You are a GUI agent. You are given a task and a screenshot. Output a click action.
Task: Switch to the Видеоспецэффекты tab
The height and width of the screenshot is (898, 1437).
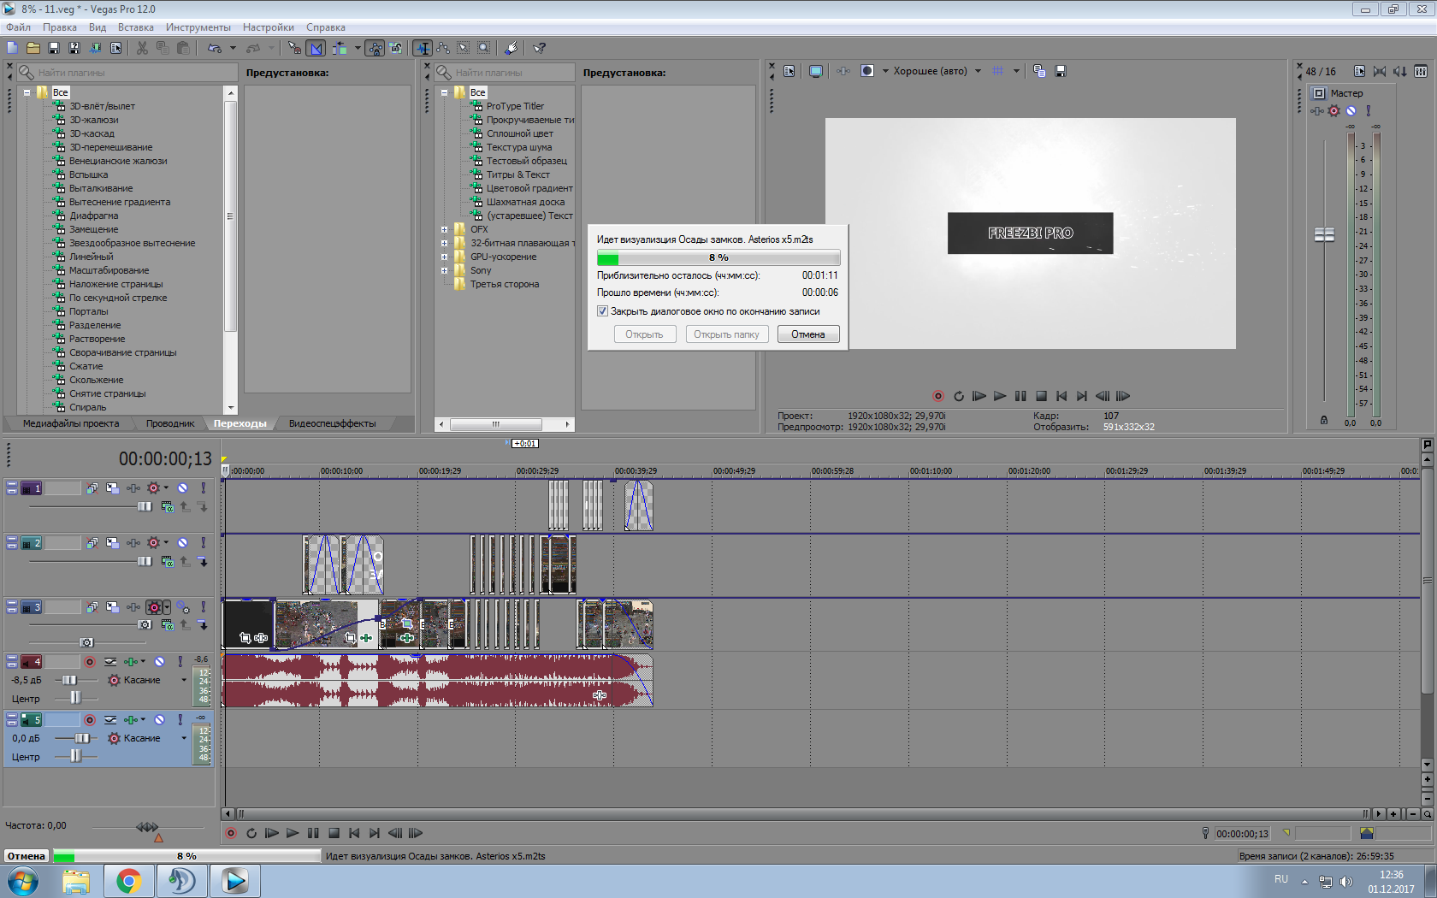(x=332, y=423)
